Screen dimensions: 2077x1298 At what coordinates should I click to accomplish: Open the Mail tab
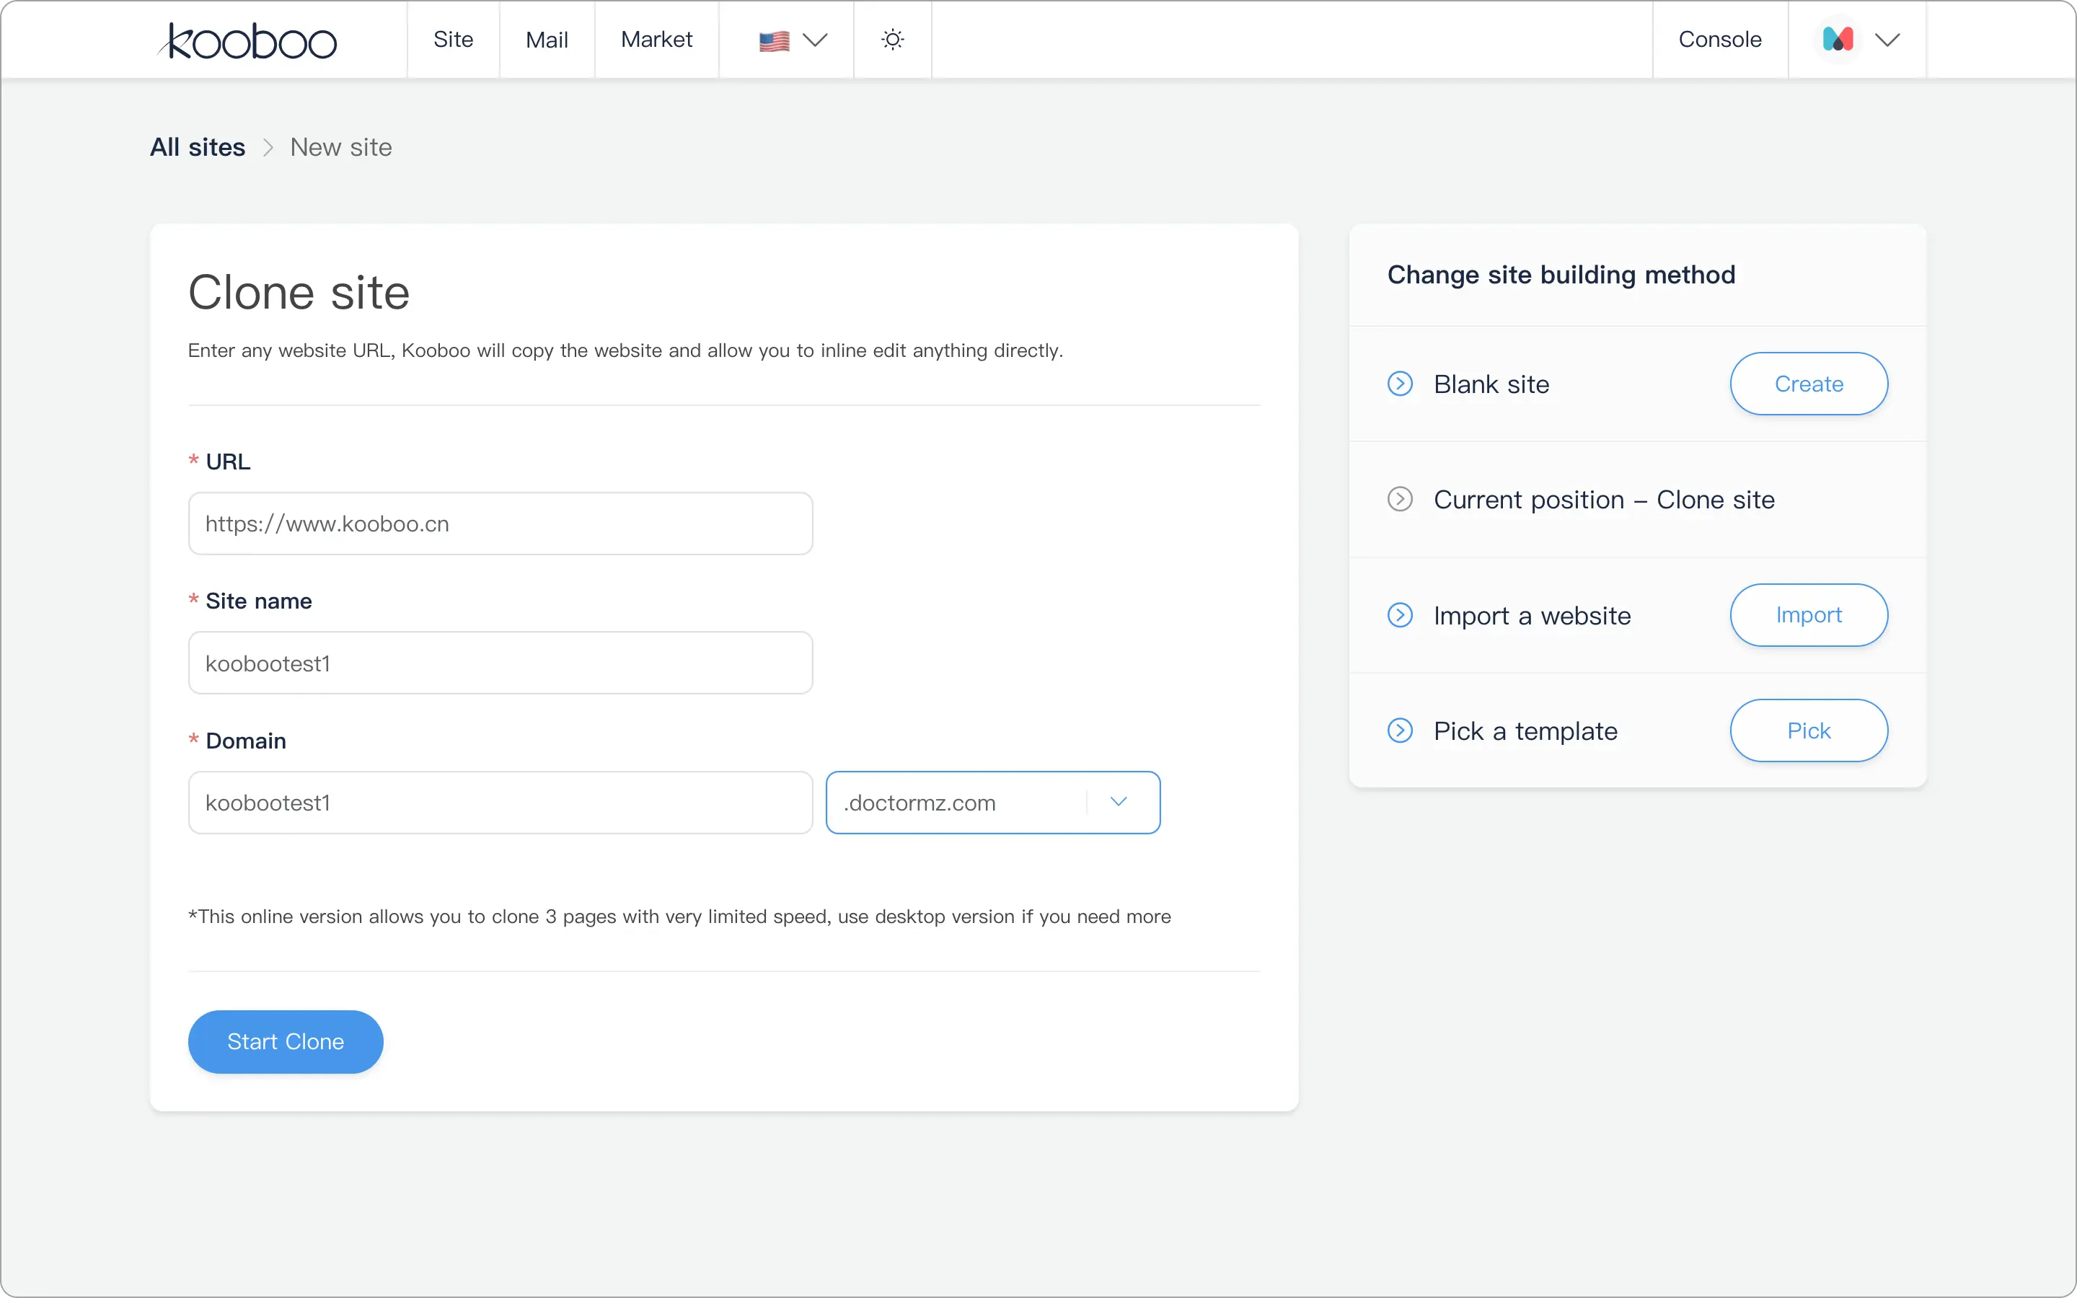click(547, 40)
